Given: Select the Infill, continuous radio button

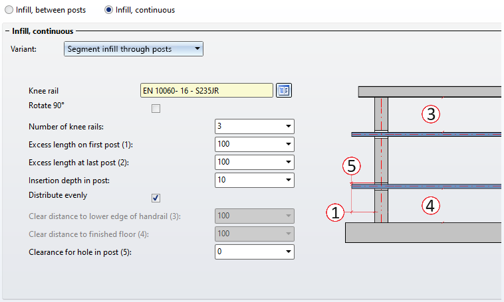Looking at the screenshot, I should (108, 10).
